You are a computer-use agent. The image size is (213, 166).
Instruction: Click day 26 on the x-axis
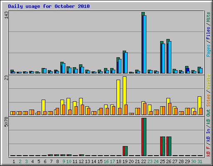tap(168, 161)
